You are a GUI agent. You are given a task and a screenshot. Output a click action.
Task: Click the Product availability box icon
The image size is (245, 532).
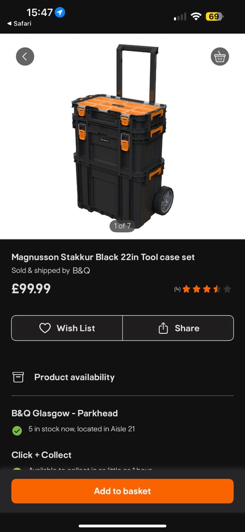18,377
